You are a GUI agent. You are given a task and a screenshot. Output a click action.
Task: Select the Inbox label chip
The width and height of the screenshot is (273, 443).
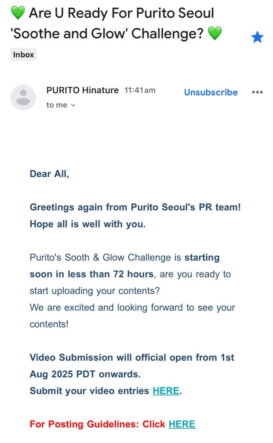tap(23, 55)
